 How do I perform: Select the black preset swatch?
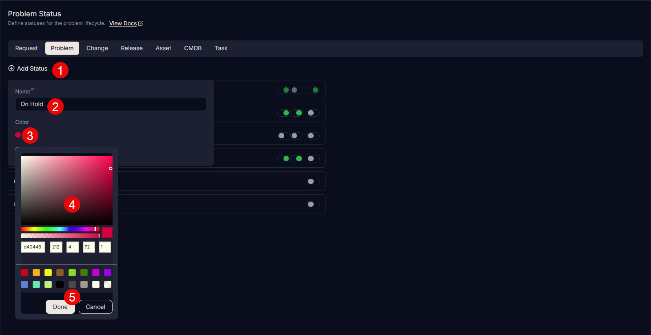pyautogui.click(x=60, y=284)
